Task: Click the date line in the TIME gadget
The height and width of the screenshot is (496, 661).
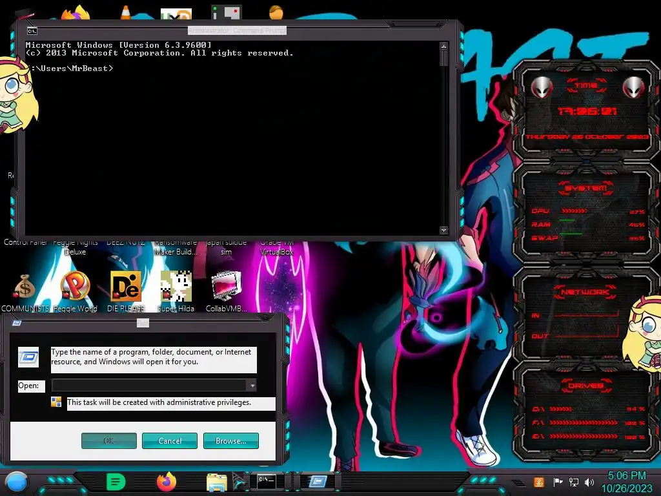Action: 586,137
